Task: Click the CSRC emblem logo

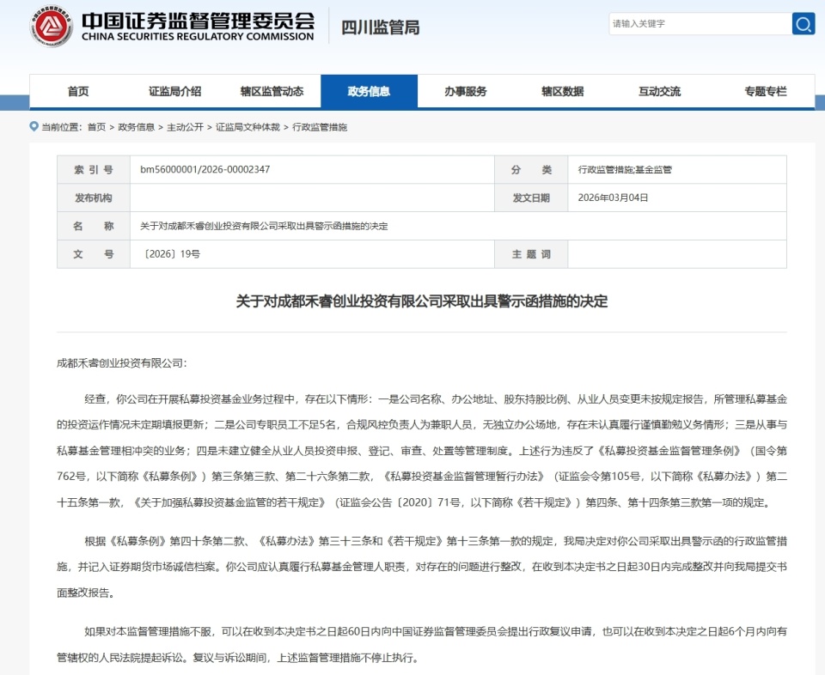Action: pyautogui.click(x=50, y=25)
